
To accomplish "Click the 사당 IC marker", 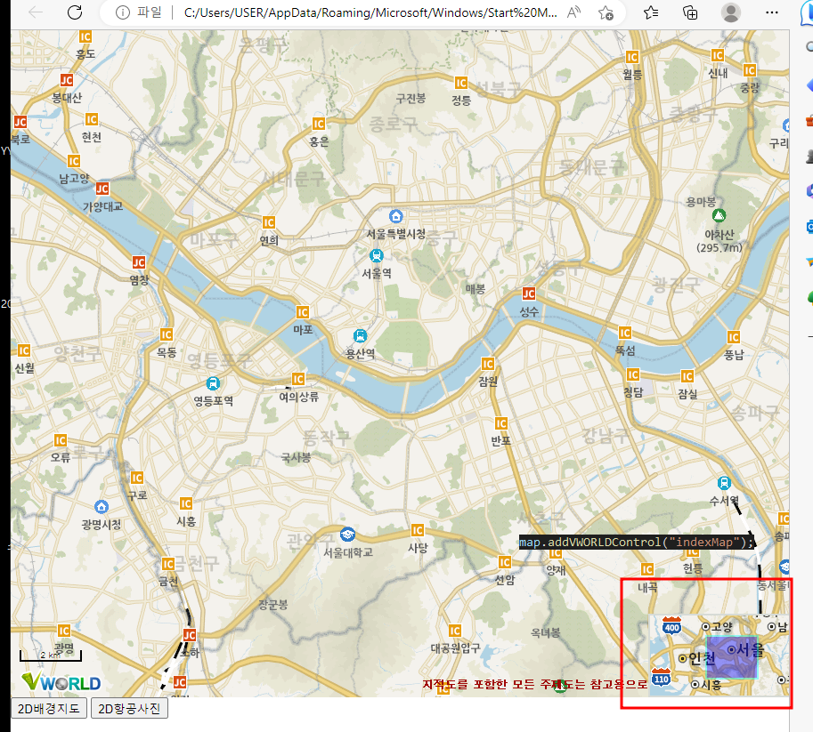I will coord(418,530).
